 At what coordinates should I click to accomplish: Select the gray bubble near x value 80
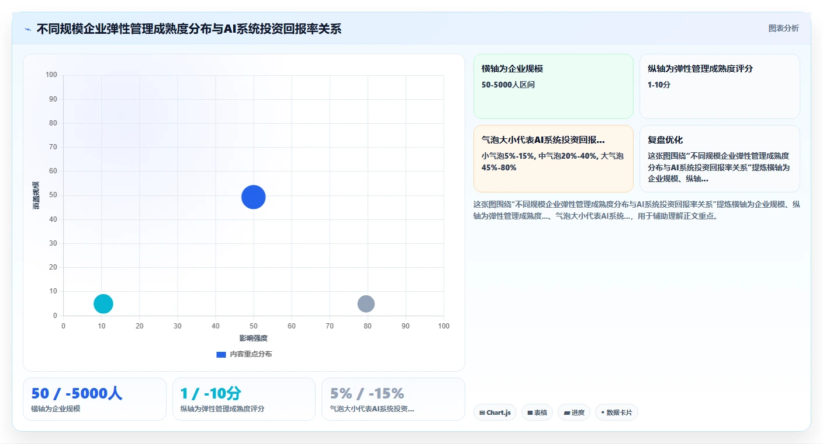click(366, 304)
